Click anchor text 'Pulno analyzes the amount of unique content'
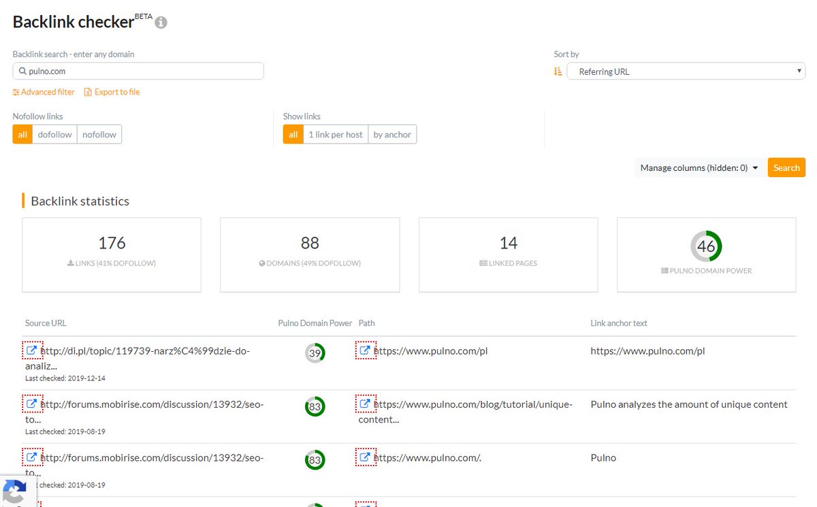817x507 pixels. [689, 404]
